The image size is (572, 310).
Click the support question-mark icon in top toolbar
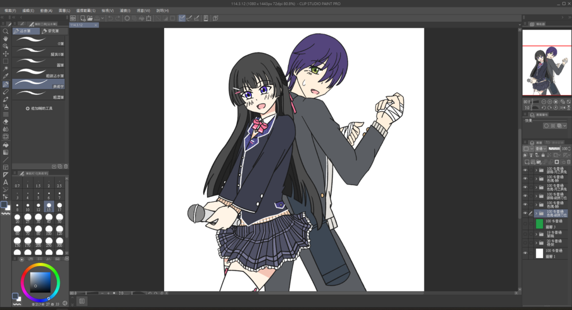click(x=215, y=18)
